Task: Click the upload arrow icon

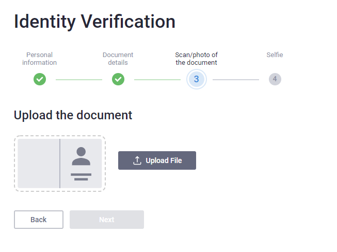Action: 137,160
